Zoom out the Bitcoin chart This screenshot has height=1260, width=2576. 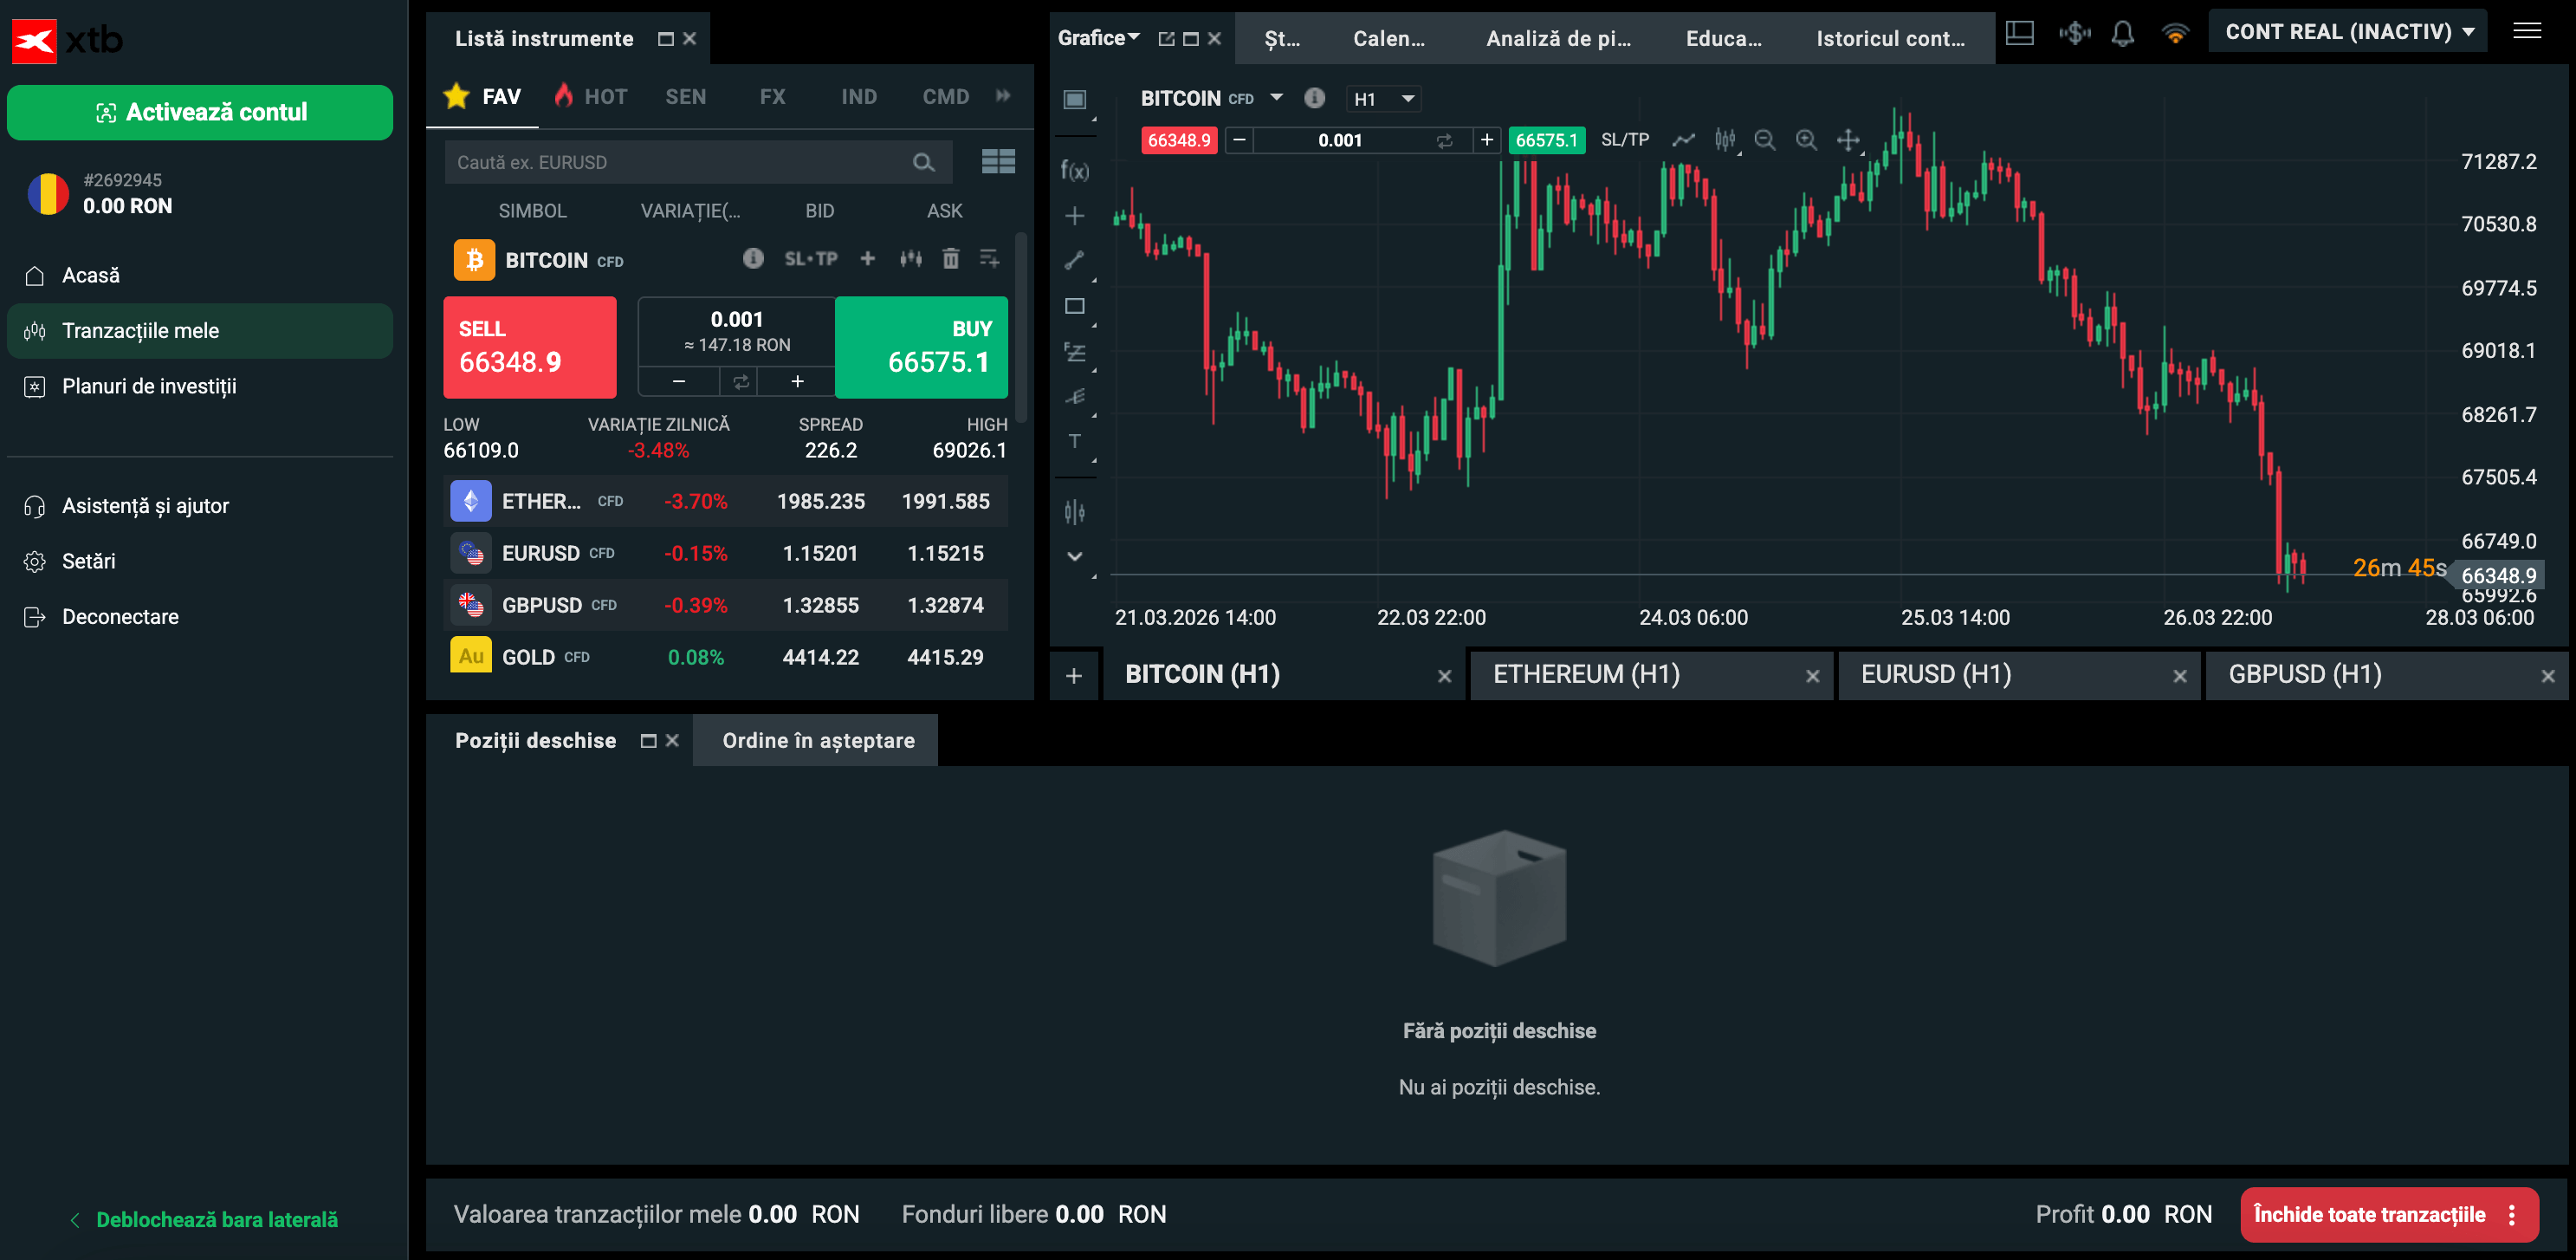coord(1764,140)
